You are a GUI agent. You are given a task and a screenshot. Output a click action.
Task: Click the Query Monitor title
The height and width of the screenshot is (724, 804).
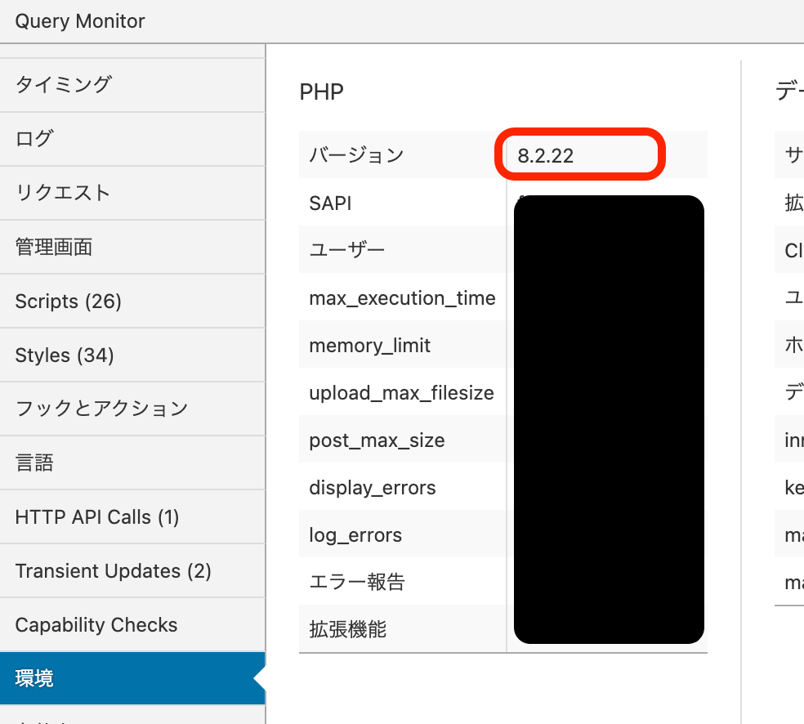80,21
